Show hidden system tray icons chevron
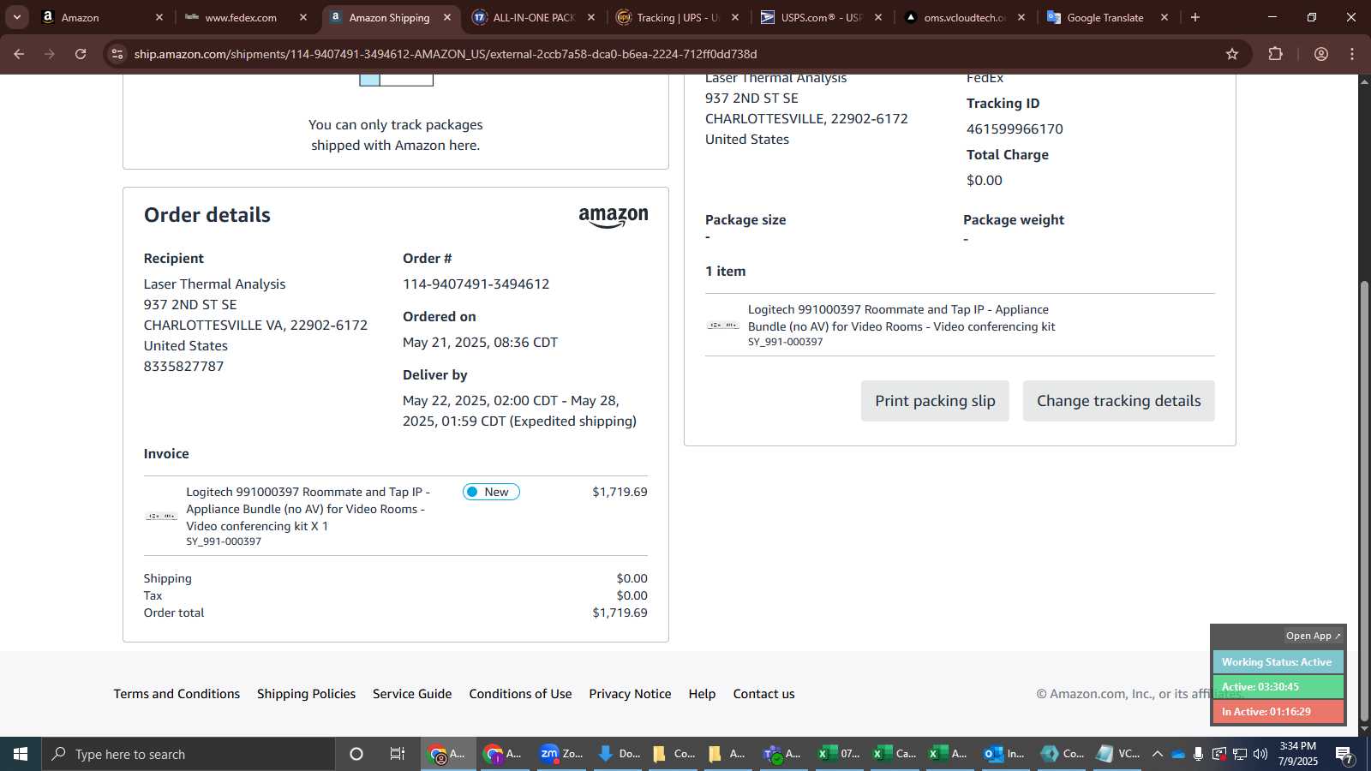 click(x=1157, y=754)
